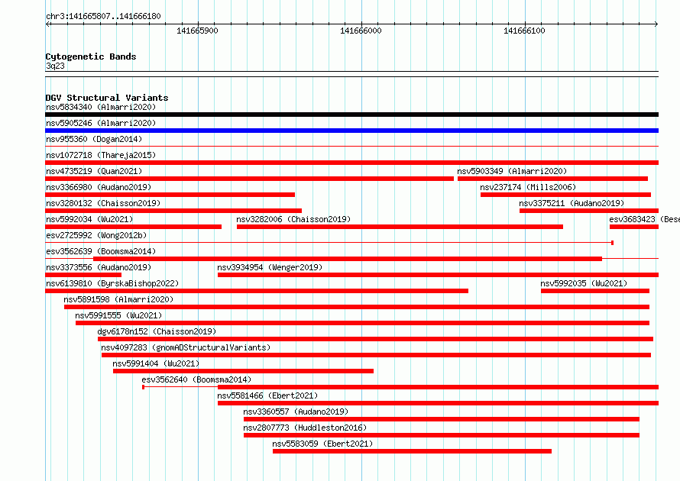Select the nsv4097283 (gnomADStructuralVariants) label
This screenshot has width=680, height=481.
point(186,347)
